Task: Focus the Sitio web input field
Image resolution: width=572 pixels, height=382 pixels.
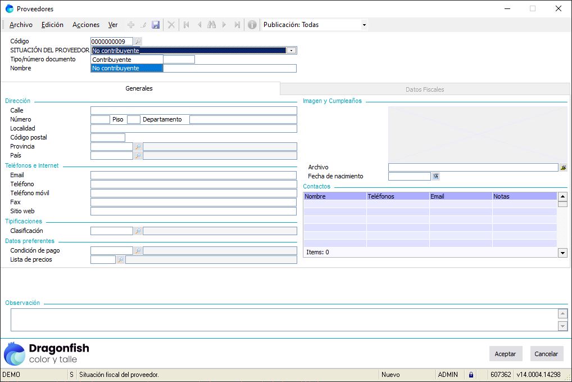Action: pyautogui.click(x=194, y=211)
